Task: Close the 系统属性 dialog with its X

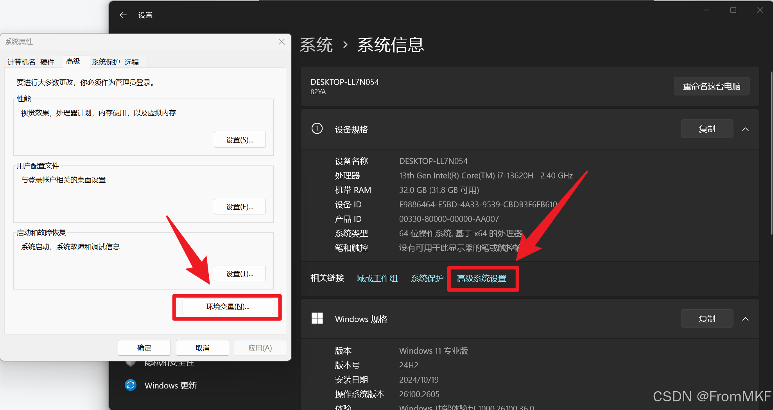Action: (x=282, y=41)
